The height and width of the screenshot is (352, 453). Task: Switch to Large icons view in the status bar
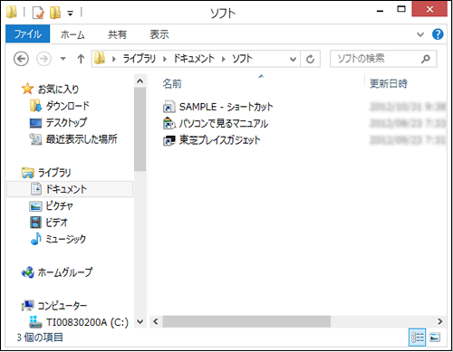pos(435,338)
